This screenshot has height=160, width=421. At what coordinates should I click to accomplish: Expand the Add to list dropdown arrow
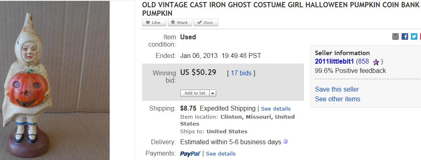213,93
